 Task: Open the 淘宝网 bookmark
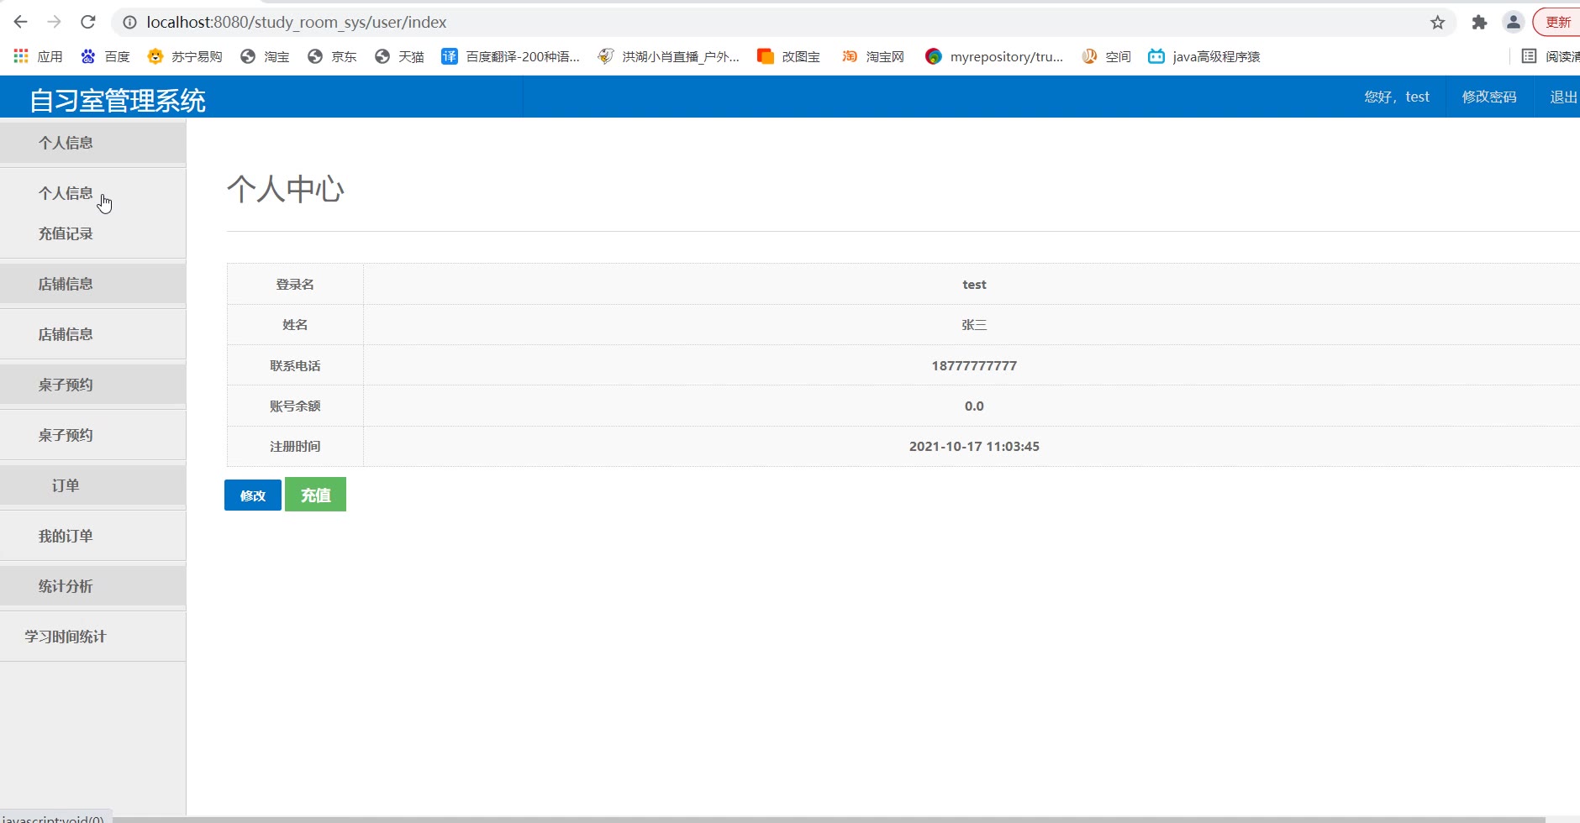pos(873,56)
